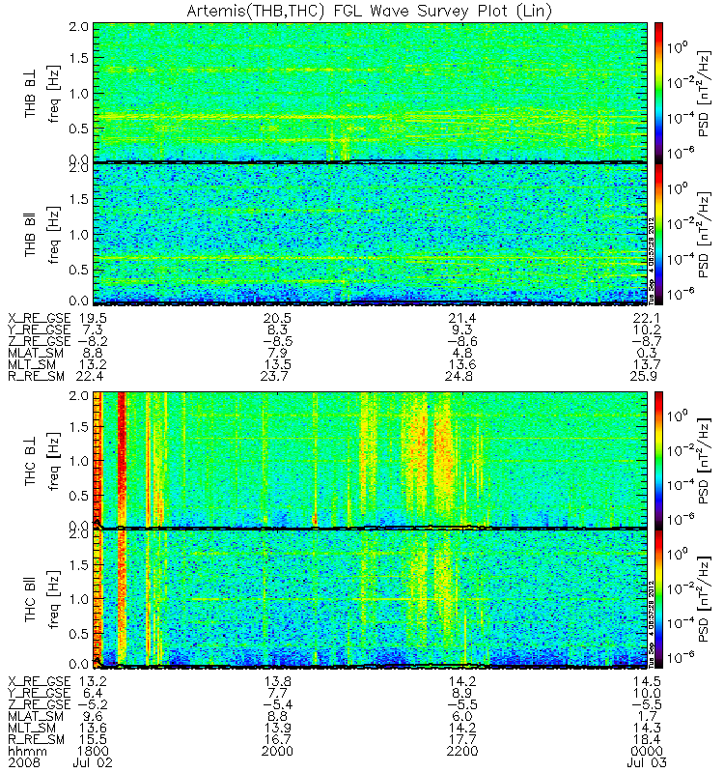Click the THC X_RE_GSE value '14.5'
Image resolution: width=724 pixels, height=773 pixels.
click(647, 682)
